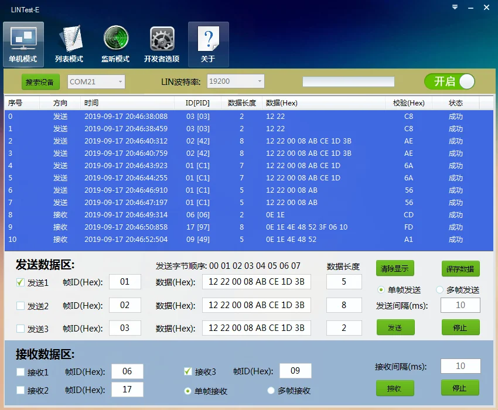Image resolution: width=498 pixels, height=410 pixels.
Task: Focus 发送1 data length field 5
Action: (344, 282)
